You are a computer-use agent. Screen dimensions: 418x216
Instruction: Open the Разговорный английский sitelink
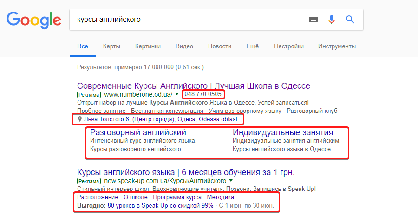pyautogui.click(x=138, y=132)
